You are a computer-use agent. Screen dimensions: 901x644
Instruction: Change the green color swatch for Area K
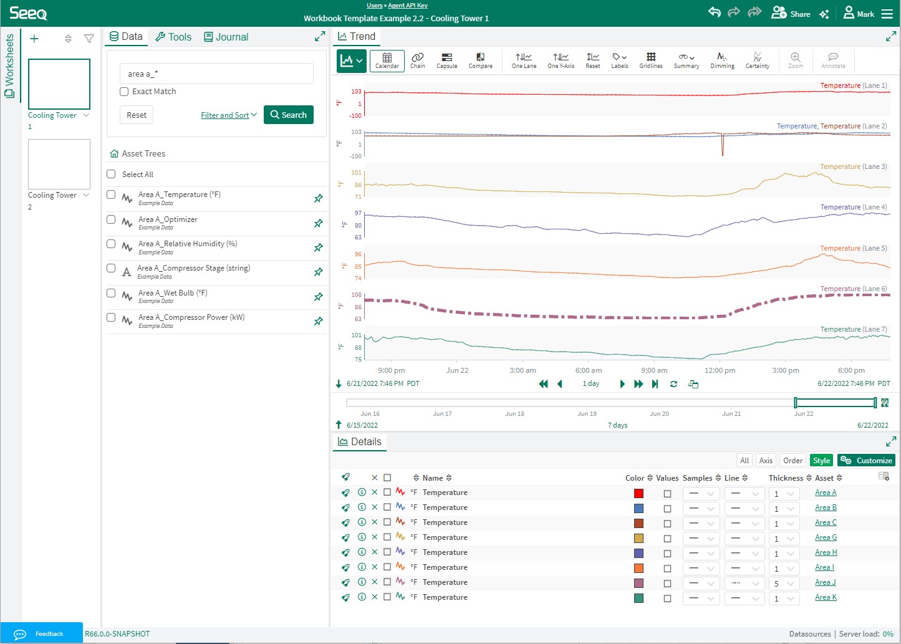(x=638, y=598)
